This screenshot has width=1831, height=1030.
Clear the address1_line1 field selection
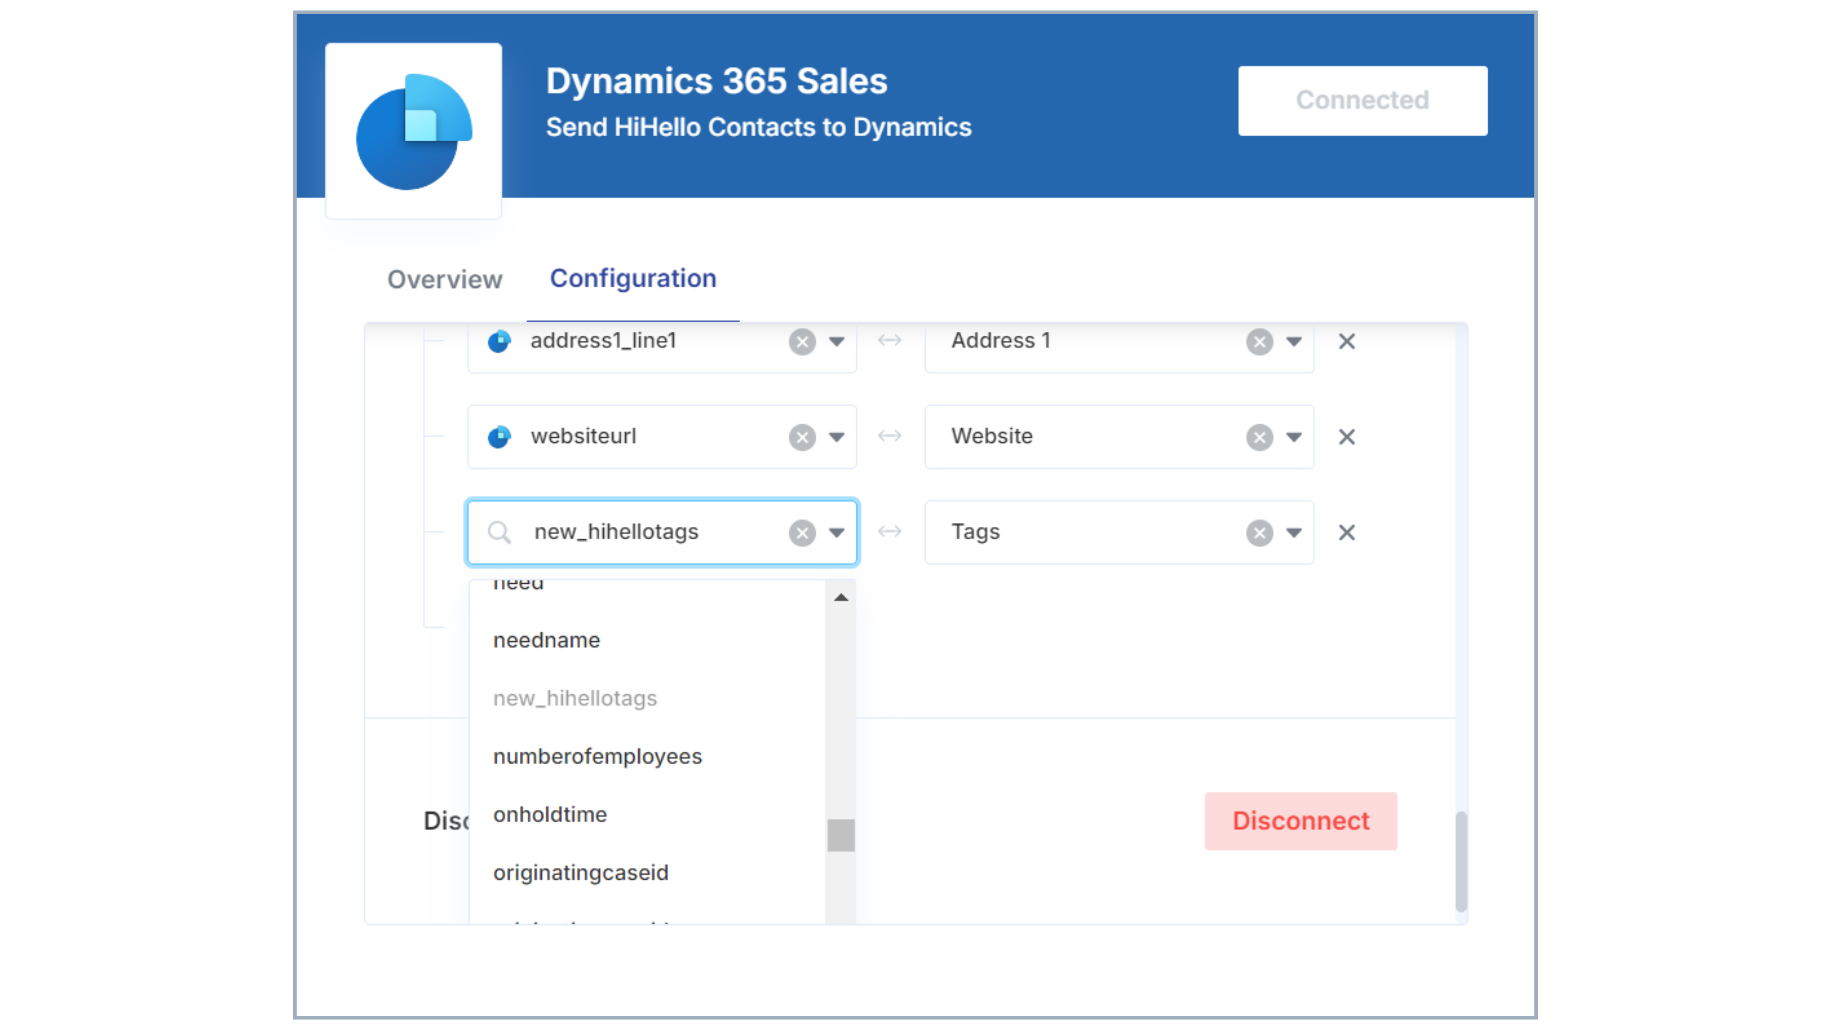[x=802, y=342]
